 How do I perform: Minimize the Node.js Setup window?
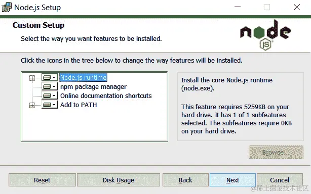pos(238,7)
